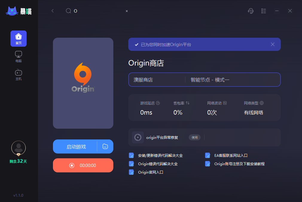Open customer support headset icon
The width and height of the screenshot is (302, 202).
tap(251, 11)
